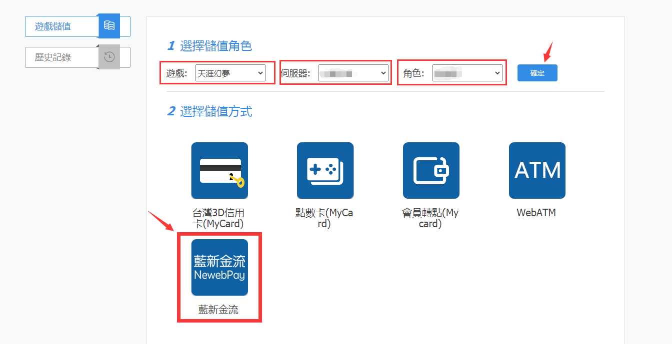Switch to the 遊戲儲值 menu item
This screenshot has width=672, height=344.
pyautogui.click(x=53, y=26)
